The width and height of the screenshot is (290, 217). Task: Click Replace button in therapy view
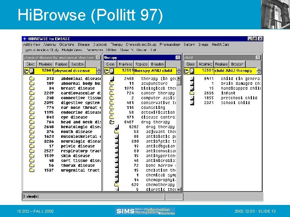(141, 64)
